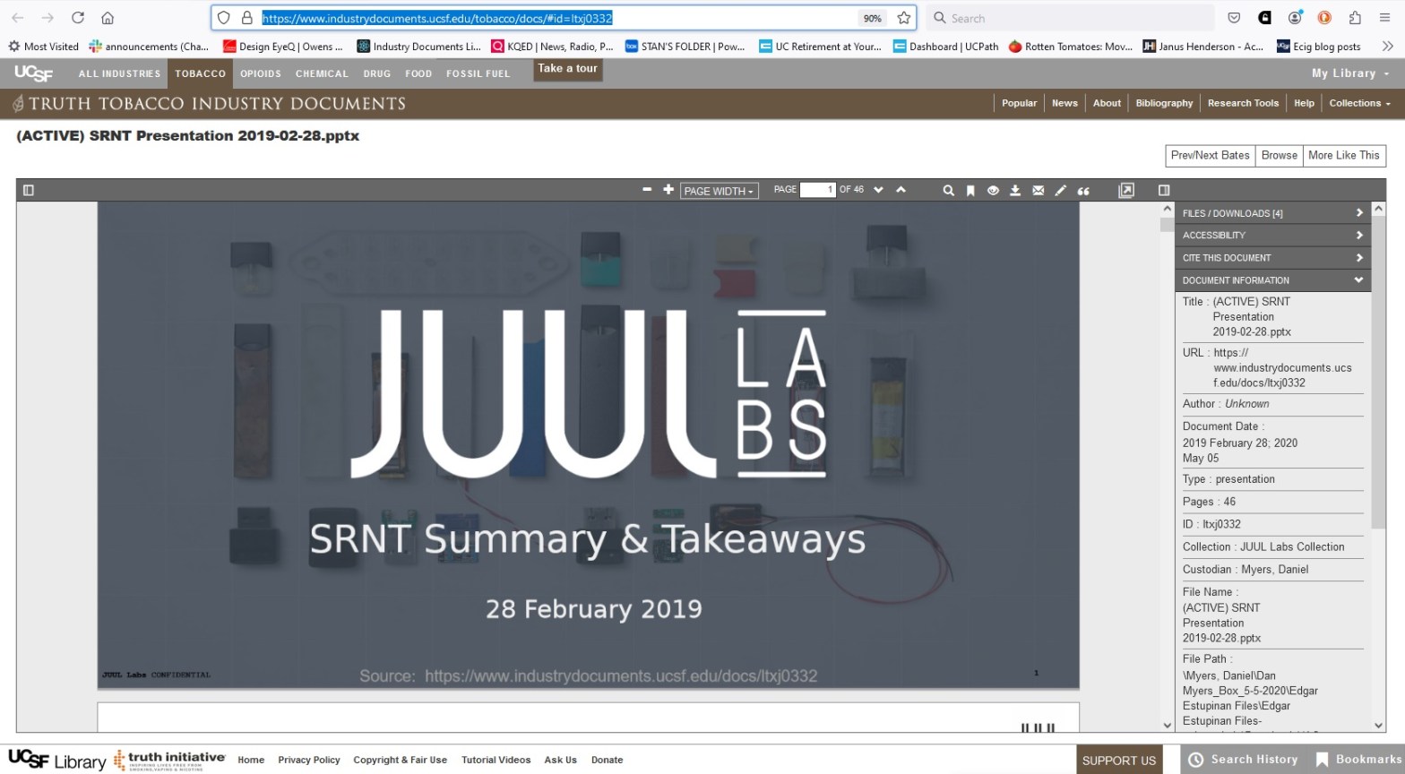Expand the Files / Downloads section
This screenshot has width=1405, height=774.
click(x=1272, y=213)
